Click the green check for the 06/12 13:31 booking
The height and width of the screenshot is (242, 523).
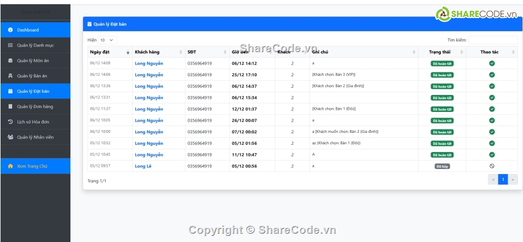(492, 97)
